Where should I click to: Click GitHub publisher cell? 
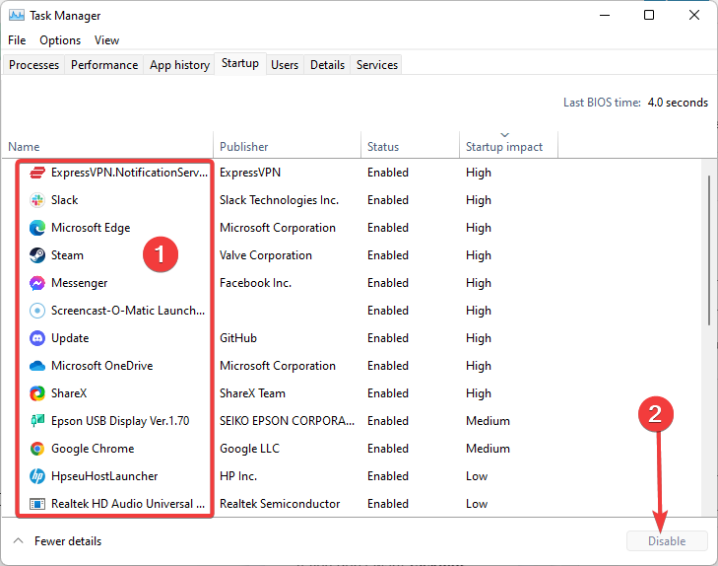tap(238, 338)
